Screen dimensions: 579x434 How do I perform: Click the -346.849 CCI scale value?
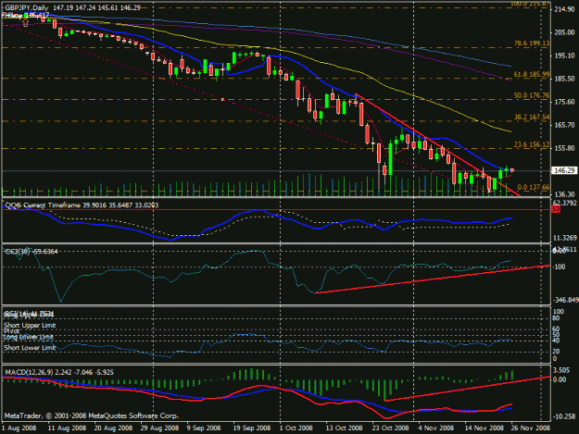pos(564,300)
